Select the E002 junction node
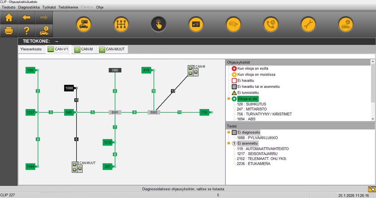This screenshot has height=198, width=376. click(154, 112)
